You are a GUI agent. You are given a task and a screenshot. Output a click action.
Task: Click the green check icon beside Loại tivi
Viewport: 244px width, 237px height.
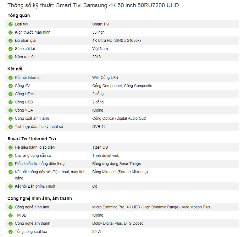11,24
